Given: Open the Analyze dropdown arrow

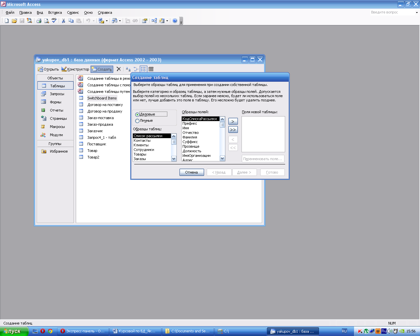Looking at the screenshot, I should pyautogui.click(x=120, y=21).
